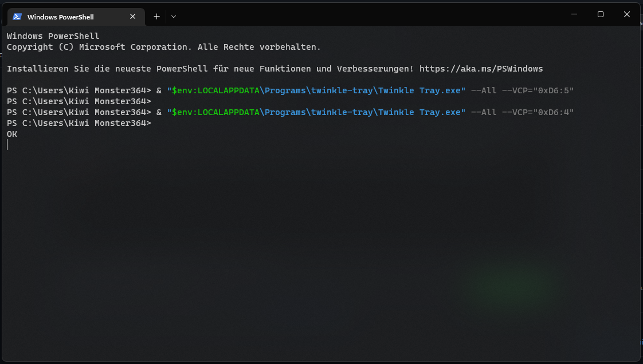Open a new terminal tab with the plus icon
This screenshot has height=364, width=643.
click(x=156, y=16)
